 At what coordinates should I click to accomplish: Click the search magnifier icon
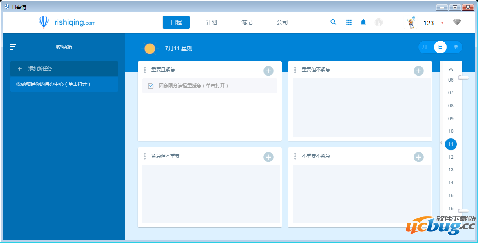(x=333, y=22)
